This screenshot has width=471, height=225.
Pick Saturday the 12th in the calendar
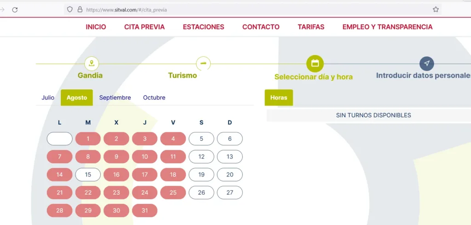[x=201, y=157]
